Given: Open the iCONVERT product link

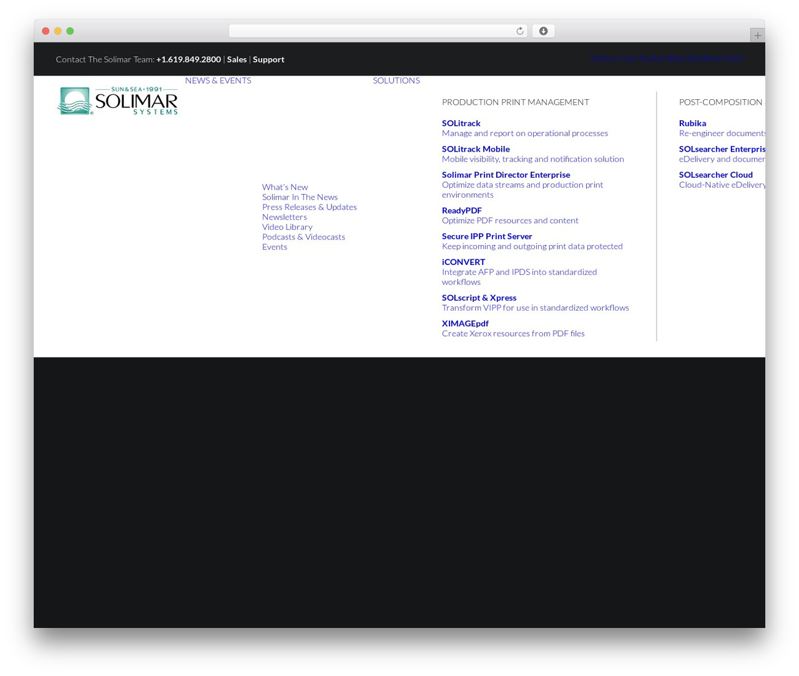Looking at the screenshot, I should [x=463, y=262].
